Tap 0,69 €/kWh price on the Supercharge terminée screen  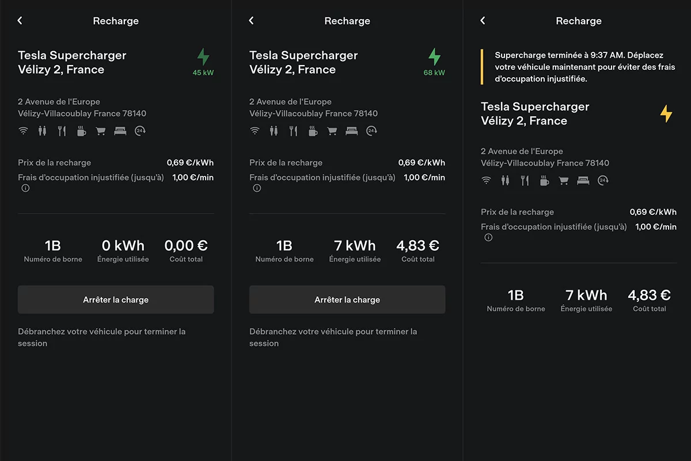coord(653,212)
